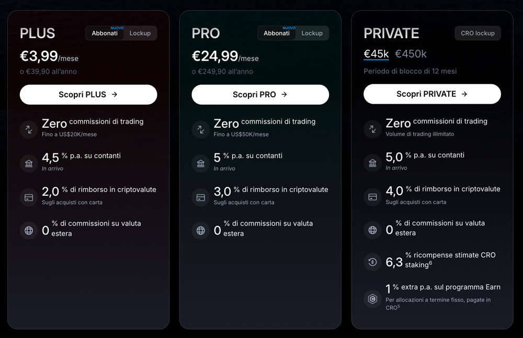Toggle PRO back to Abbonati pricing
The image size is (523, 338).
(277, 33)
